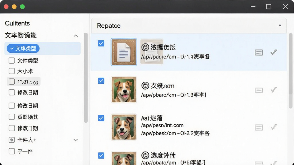The height and width of the screenshot is (165, 294).
Task: Click the title Λa)淀落
Action: (152, 118)
